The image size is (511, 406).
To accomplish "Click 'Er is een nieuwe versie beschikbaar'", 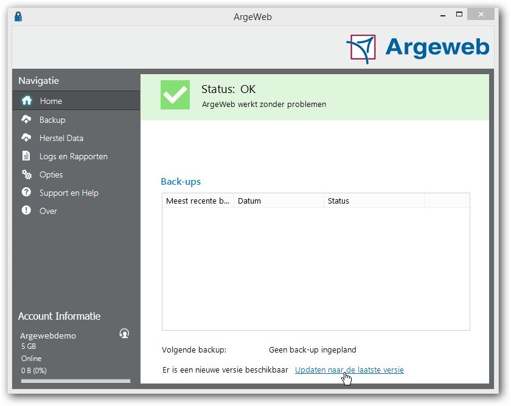I will 225,370.
